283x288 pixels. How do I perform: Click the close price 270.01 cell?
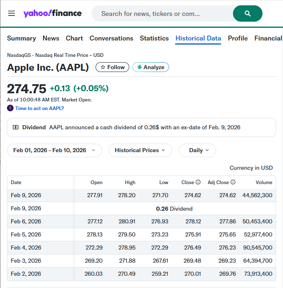click(x=193, y=274)
